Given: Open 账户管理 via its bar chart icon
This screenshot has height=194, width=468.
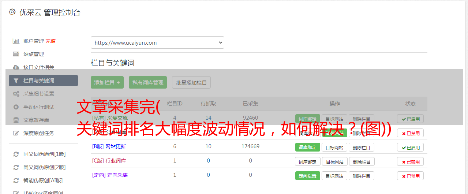Looking at the screenshot, I should pyautogui.click(x=16, y=41).
